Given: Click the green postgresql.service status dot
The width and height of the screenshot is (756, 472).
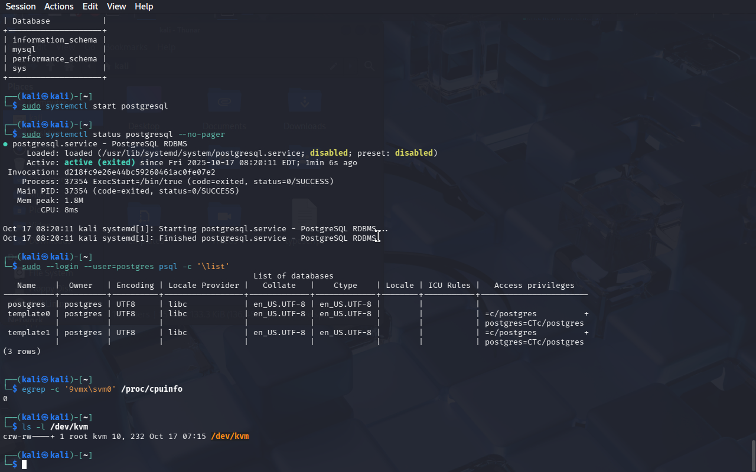Looking at the screenshot, I should pyautogui.click(x=5, y=144).
